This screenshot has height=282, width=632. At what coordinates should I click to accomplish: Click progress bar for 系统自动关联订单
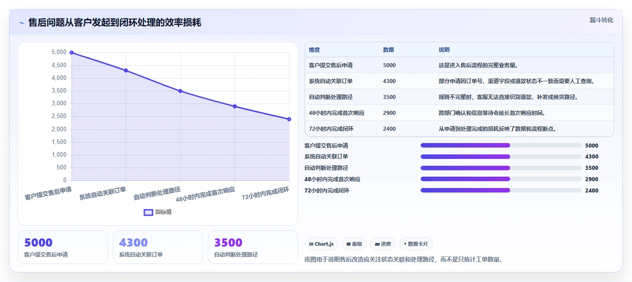[501, 157]
